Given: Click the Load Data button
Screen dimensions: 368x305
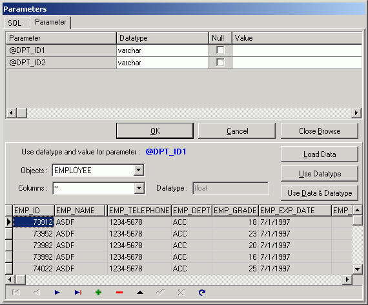Looking at the screenshot, I should click(320, 154).
